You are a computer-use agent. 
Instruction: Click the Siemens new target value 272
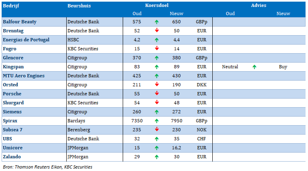coord(176,112)
